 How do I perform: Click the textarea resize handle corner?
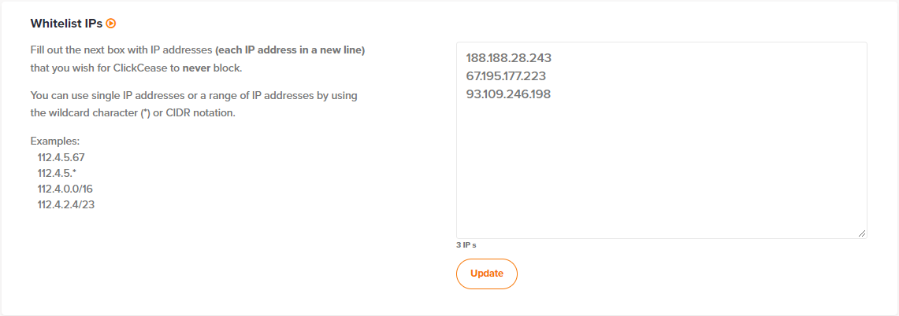pos(862,233)
